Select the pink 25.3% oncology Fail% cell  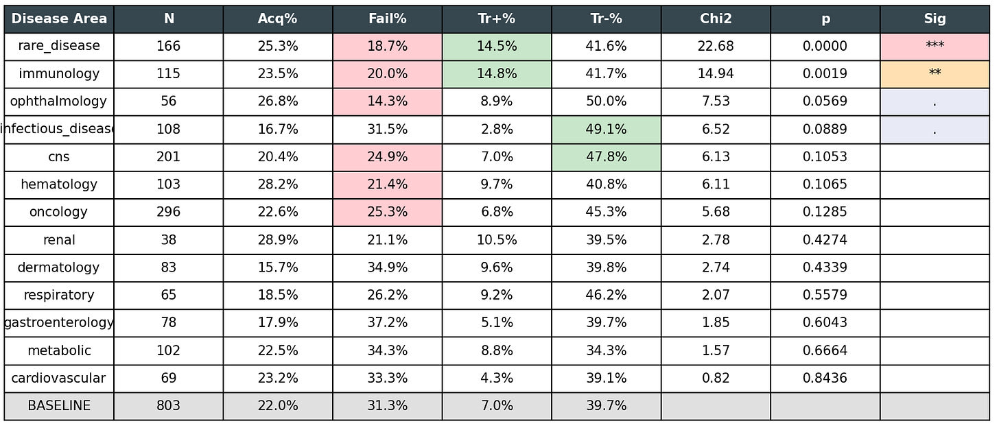pos(387,213)
